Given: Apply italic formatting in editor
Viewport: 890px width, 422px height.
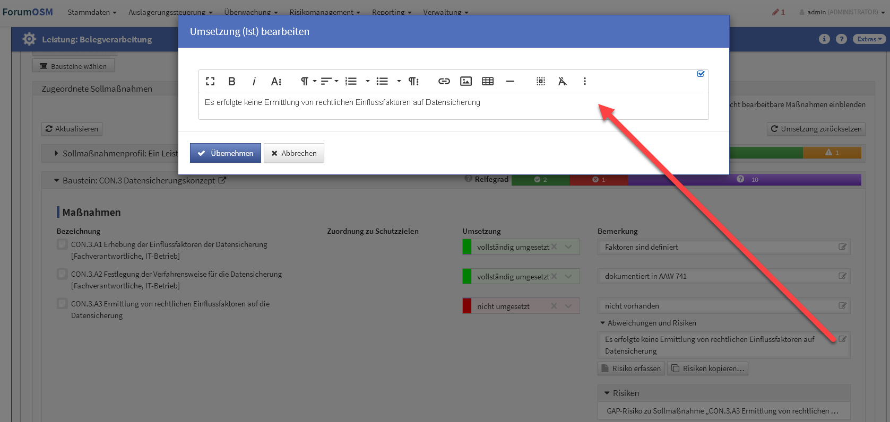Looking at the screenshot, I should point(254,81).
